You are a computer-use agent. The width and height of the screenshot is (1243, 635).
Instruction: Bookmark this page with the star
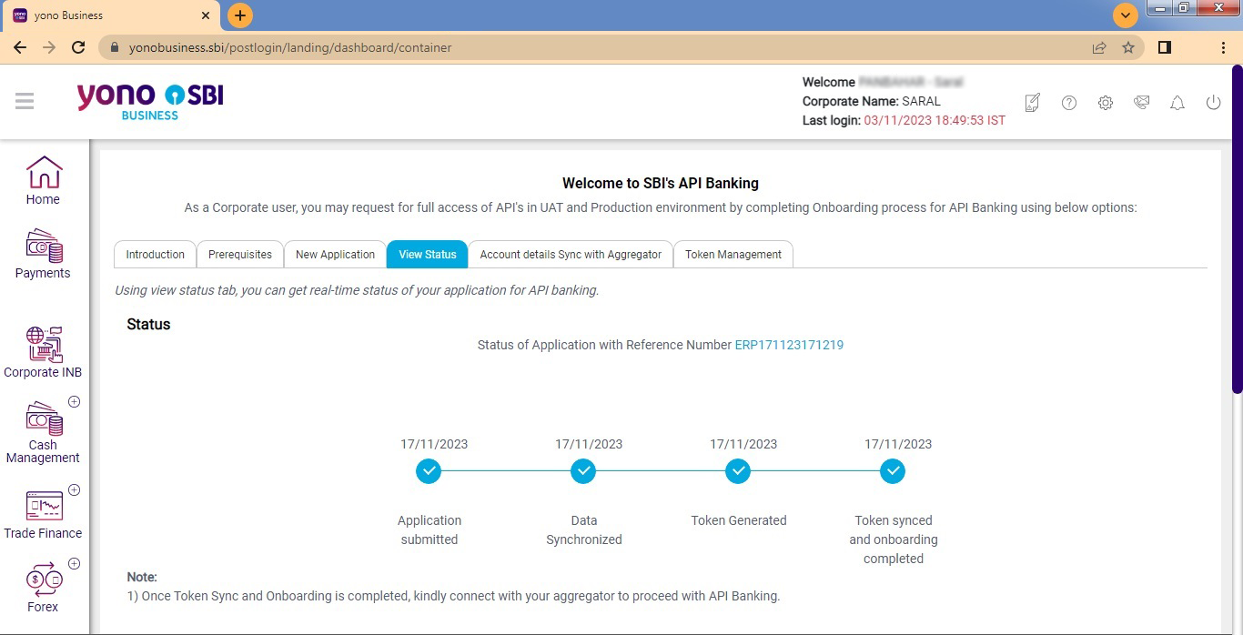[1128, 47]
